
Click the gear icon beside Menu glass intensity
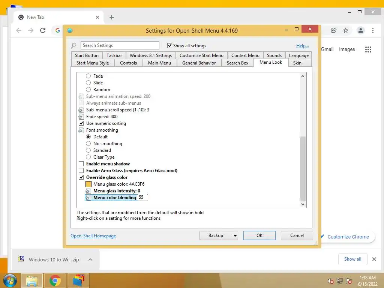click(x=88, y=191)
